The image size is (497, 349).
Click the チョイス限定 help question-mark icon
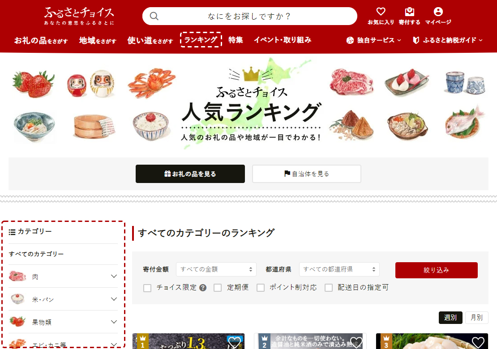[x=203, y=288]
